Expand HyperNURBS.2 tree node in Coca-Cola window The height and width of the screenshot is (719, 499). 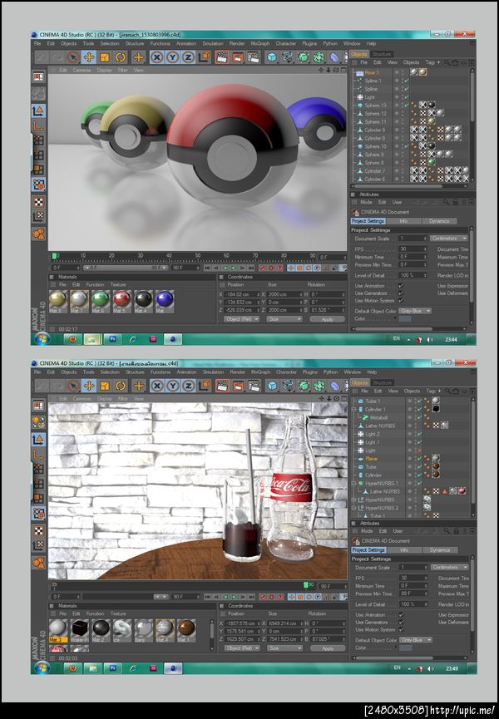point(354,508)
